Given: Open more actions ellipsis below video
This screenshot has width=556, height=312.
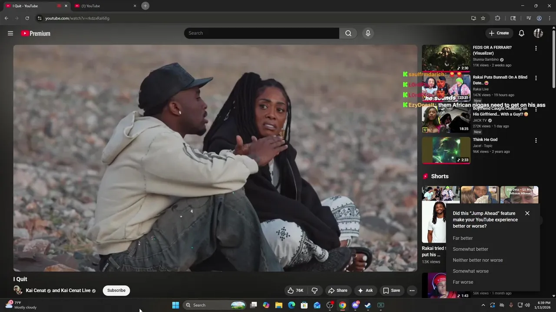Looking at the screenshot, I should point(412,290).
